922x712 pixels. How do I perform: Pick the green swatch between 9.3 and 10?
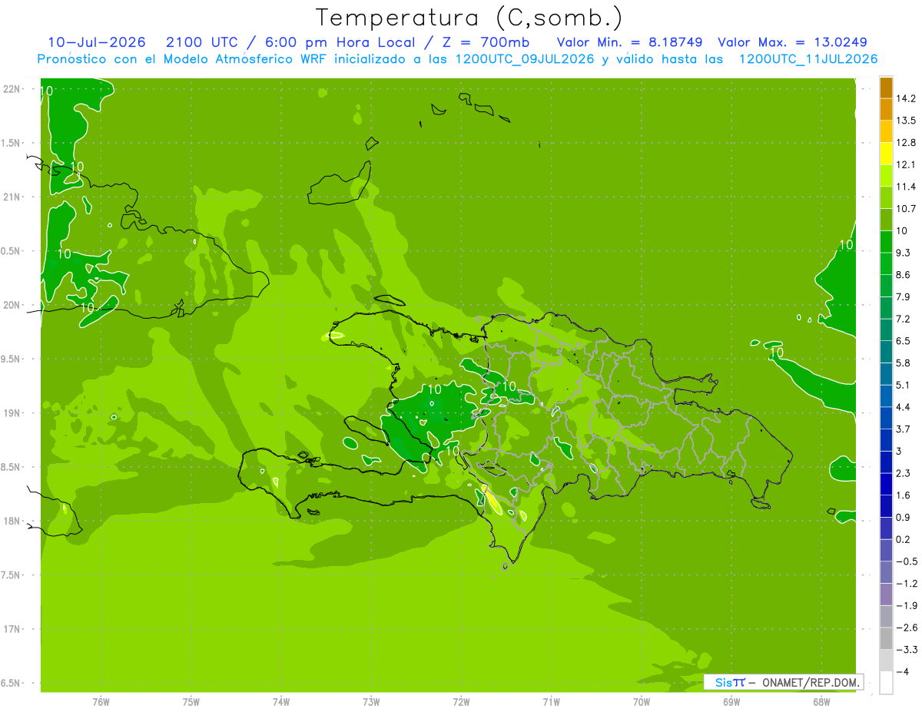coord(886,242)
